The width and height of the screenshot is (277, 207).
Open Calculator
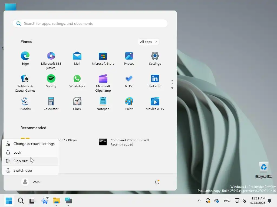click(51, 104)
